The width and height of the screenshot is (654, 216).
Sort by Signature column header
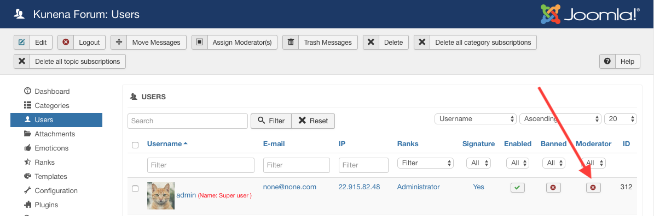coord(478,143)
